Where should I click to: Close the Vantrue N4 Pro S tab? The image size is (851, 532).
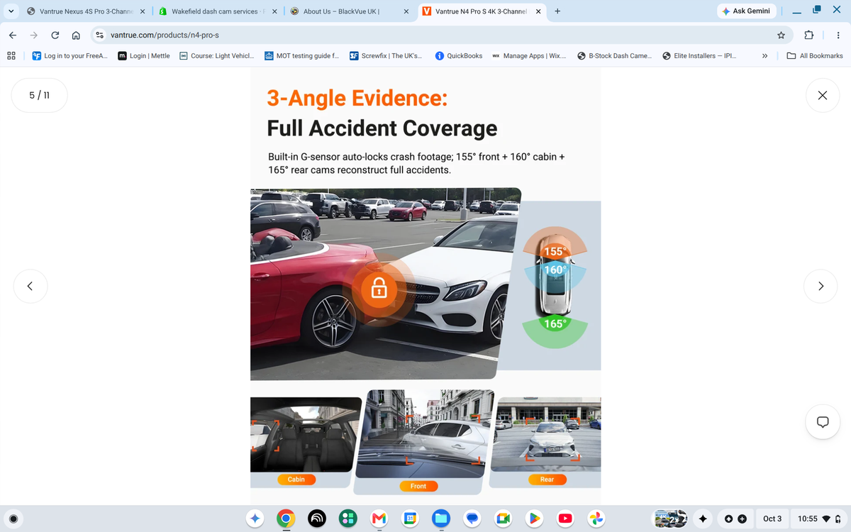point(538,11)
